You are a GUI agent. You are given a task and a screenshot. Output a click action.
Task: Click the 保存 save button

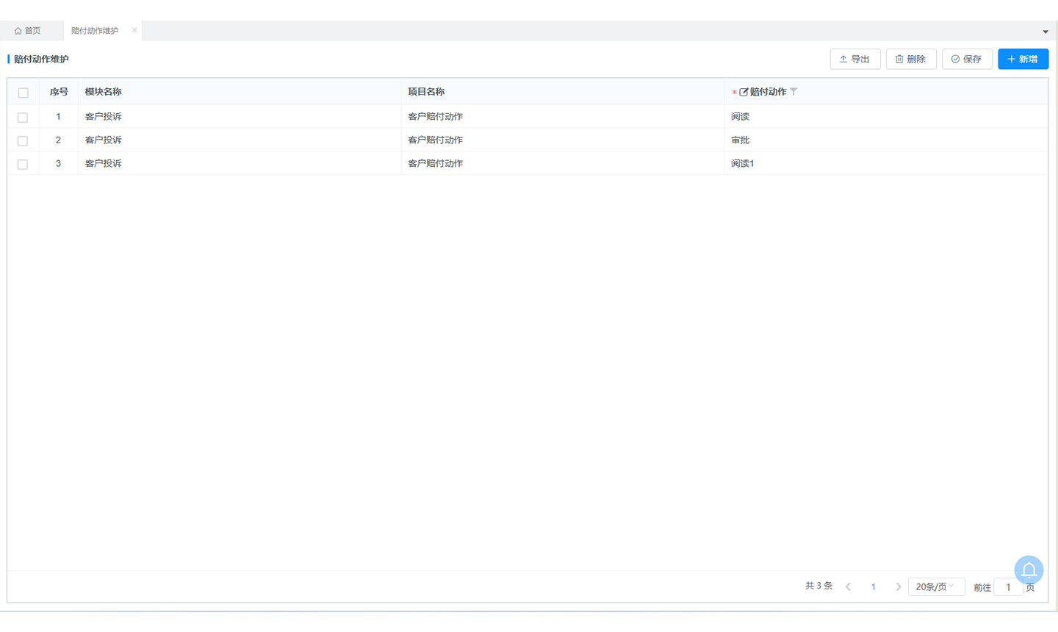tap(967, 59)
